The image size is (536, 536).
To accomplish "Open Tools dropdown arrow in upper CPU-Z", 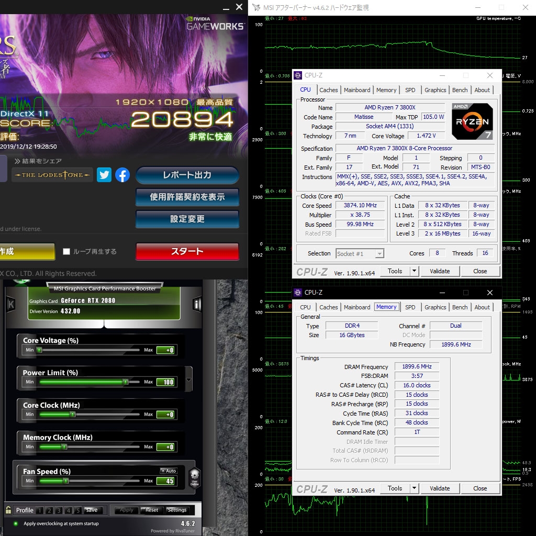I will [x=415, y=271].
